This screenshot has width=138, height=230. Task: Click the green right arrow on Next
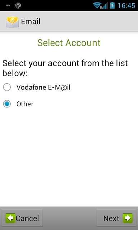click(128, 218)
